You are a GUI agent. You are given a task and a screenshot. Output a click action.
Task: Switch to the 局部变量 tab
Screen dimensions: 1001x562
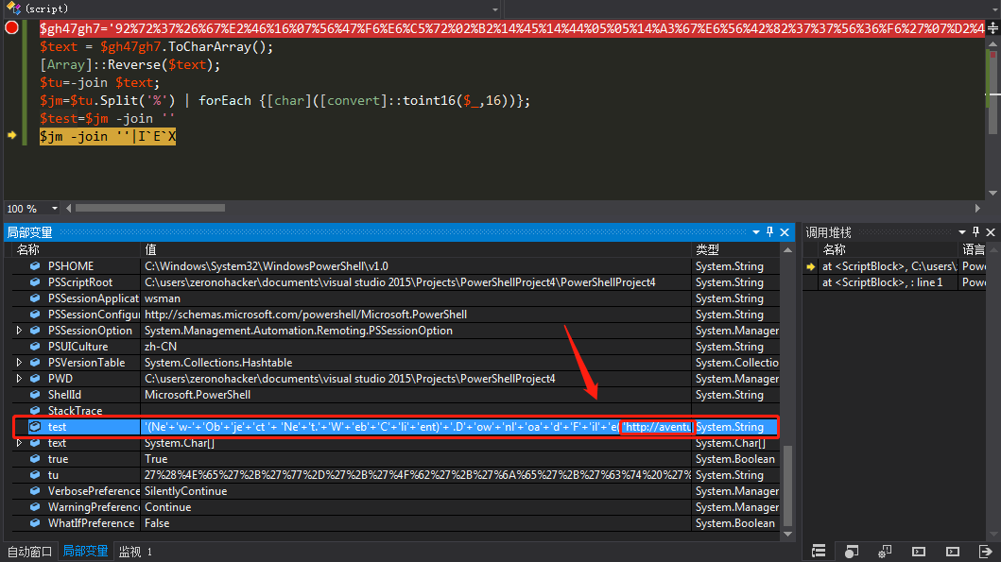pos(86,552)
